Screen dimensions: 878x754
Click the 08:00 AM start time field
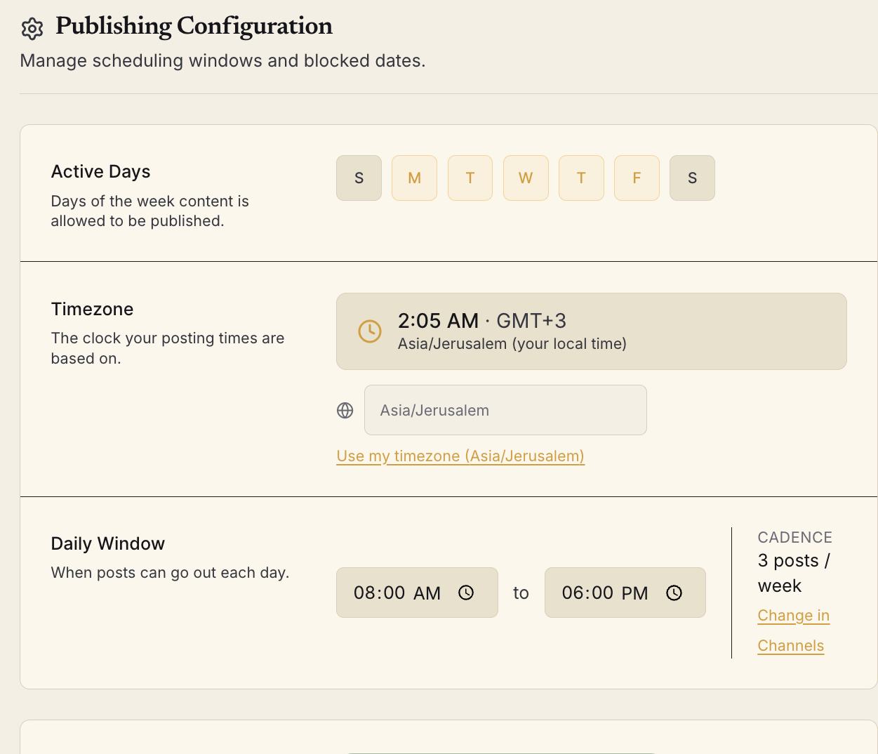click(x=417, y=593)
